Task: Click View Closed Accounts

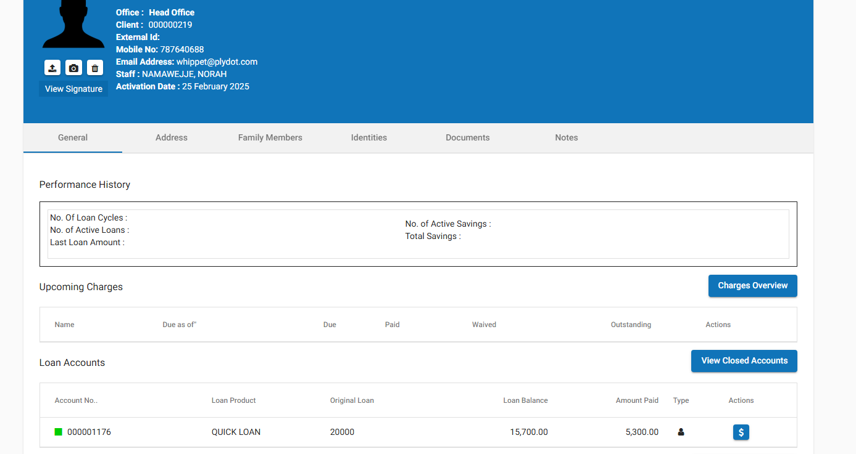Action: pyautogui.click(x=744, y=361)
